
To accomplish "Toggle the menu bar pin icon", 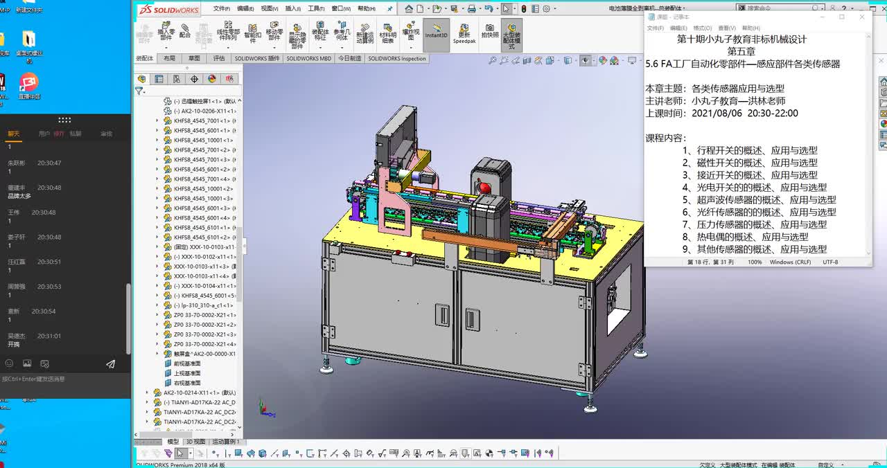I will [x=390, y=9].
